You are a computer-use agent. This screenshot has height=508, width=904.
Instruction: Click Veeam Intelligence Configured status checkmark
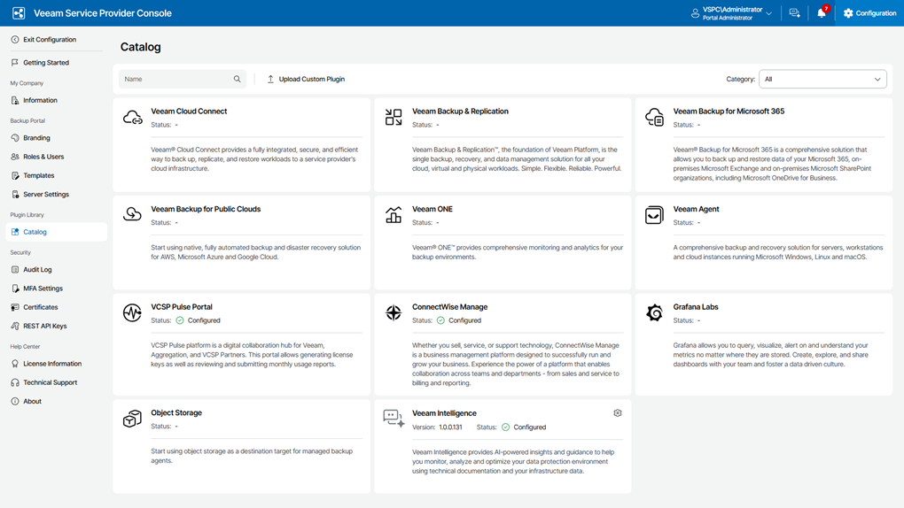pos(505,427)
